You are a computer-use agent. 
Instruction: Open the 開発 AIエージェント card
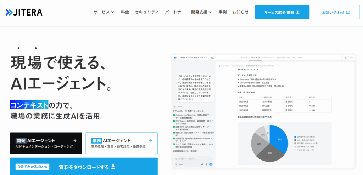[46, 143]
